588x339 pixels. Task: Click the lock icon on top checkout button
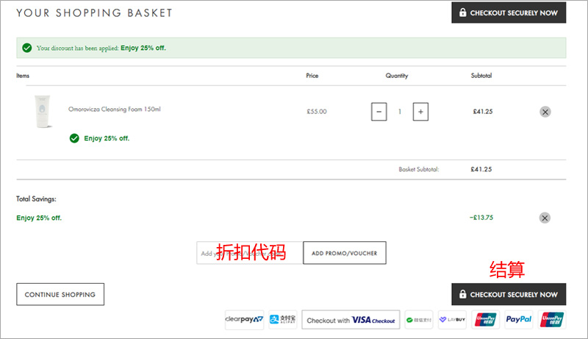point(463,13)
